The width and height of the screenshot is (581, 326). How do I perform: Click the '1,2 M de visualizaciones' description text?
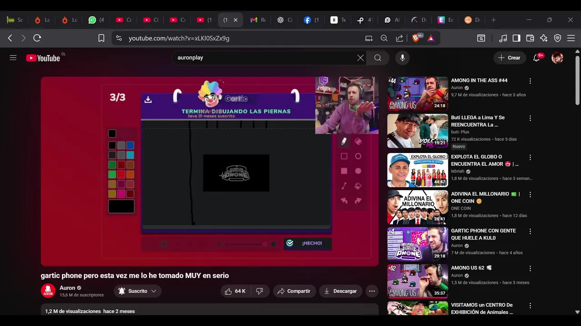point(73,311)
